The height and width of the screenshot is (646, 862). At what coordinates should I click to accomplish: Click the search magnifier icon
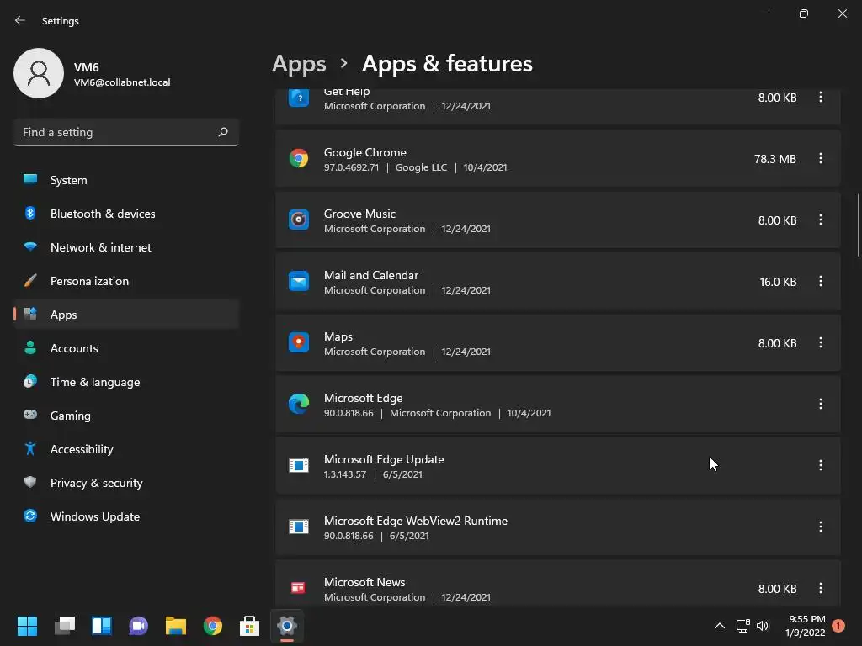(x=223, y=132)
